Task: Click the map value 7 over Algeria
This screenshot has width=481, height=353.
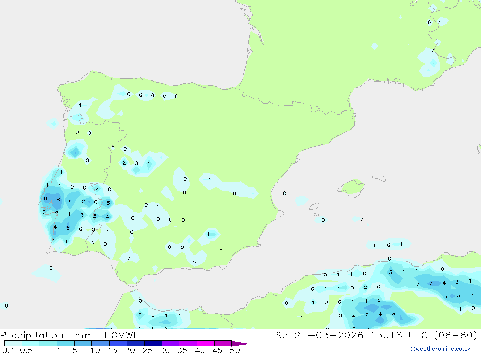Action: (431, 284)
